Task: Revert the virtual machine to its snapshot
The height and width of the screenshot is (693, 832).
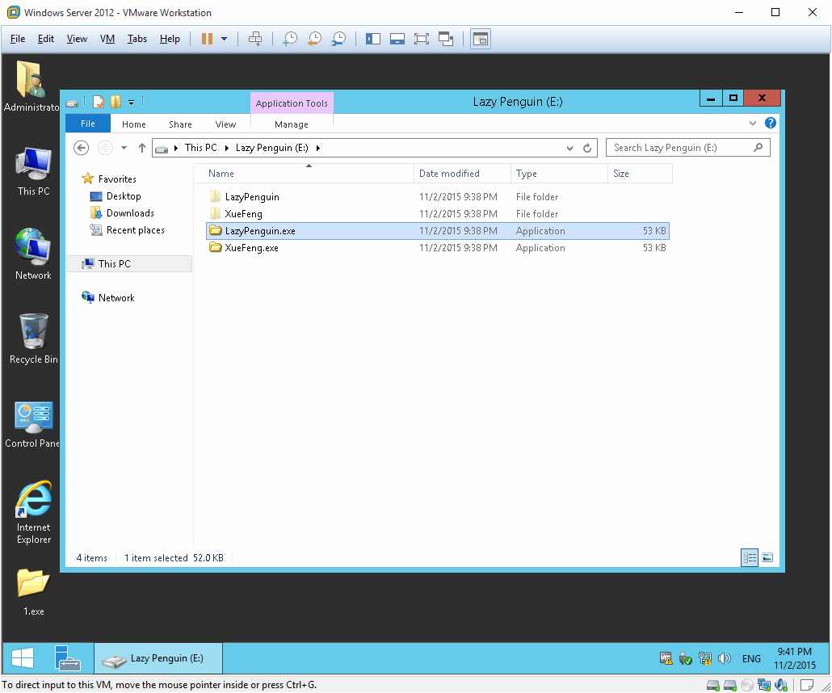Action: [314, 39]
